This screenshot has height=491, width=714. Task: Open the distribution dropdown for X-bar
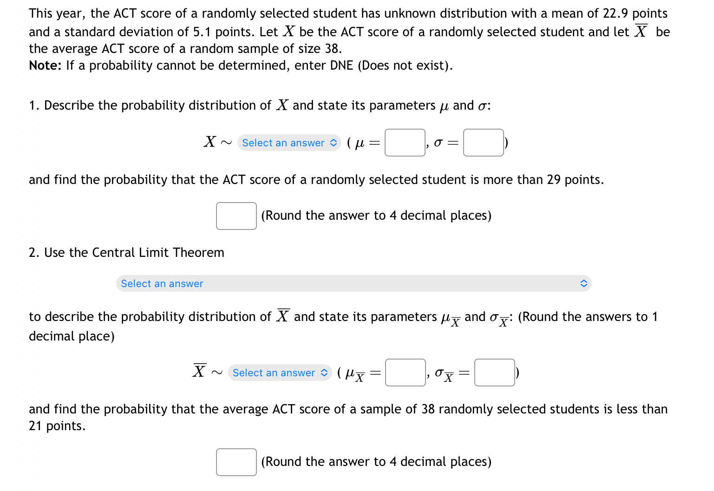(279, 373)
